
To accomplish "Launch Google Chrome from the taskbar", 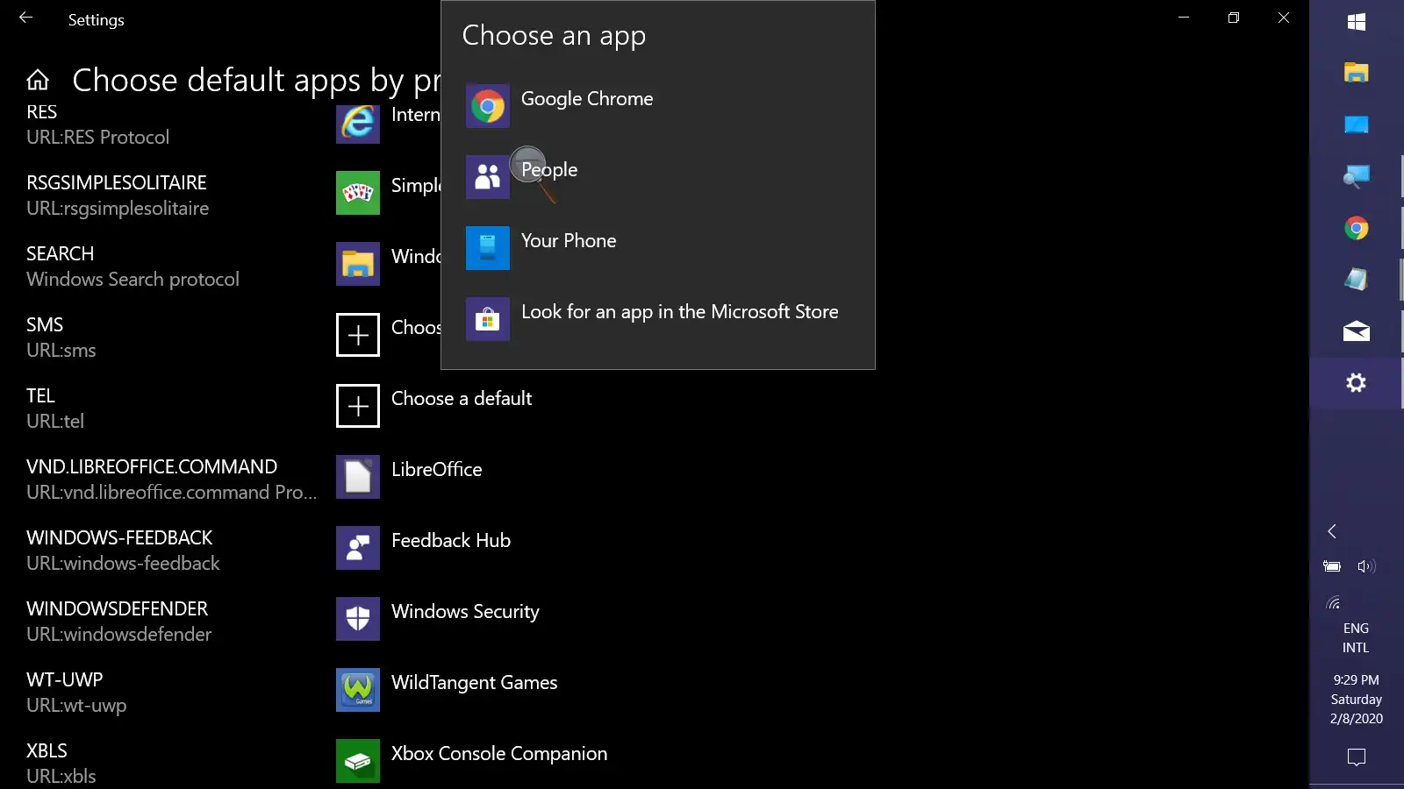I will coord(1356,229).
